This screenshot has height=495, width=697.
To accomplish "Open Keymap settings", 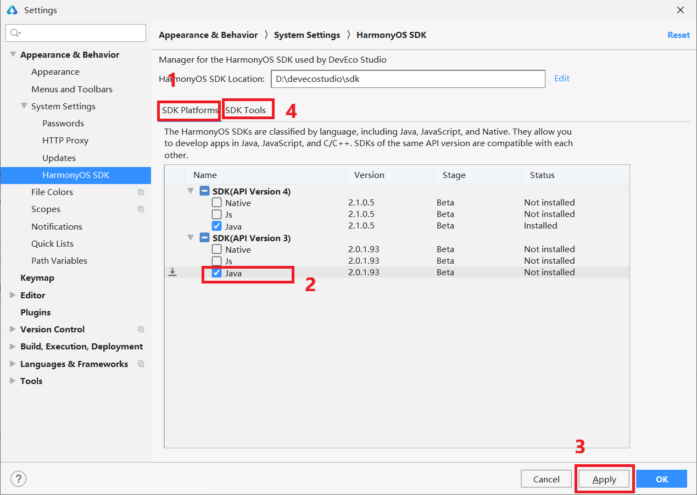I will [x=37, y=278].
